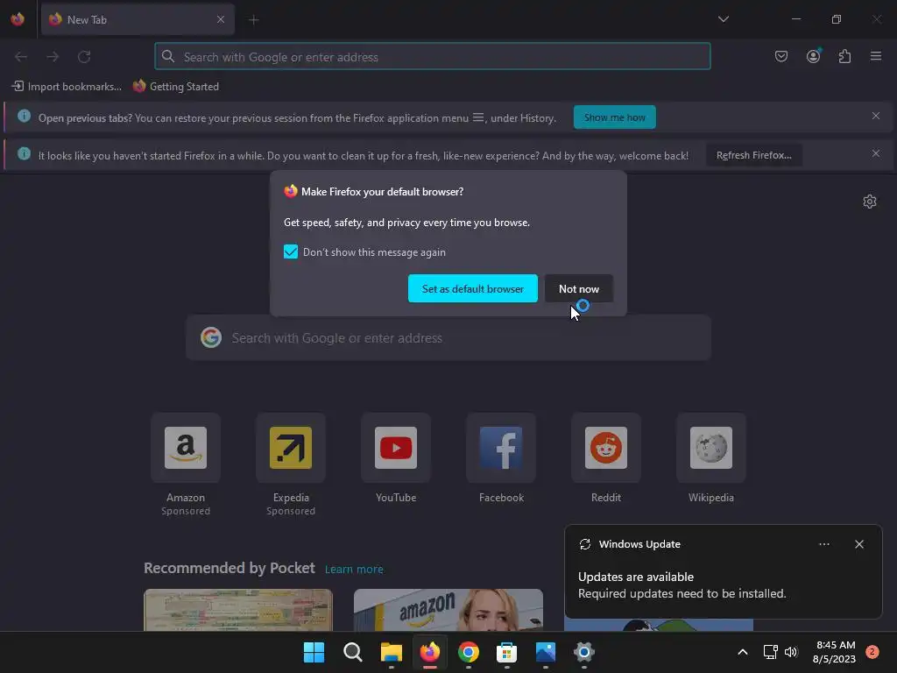Open the Windows Start menu
Image resolution: width=897 pixels, height=673 pixels.
pyautogui.click(x=314, y=652)
